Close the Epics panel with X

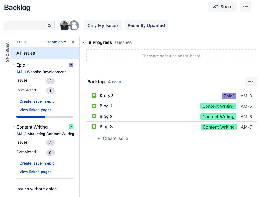coord(73,42)
